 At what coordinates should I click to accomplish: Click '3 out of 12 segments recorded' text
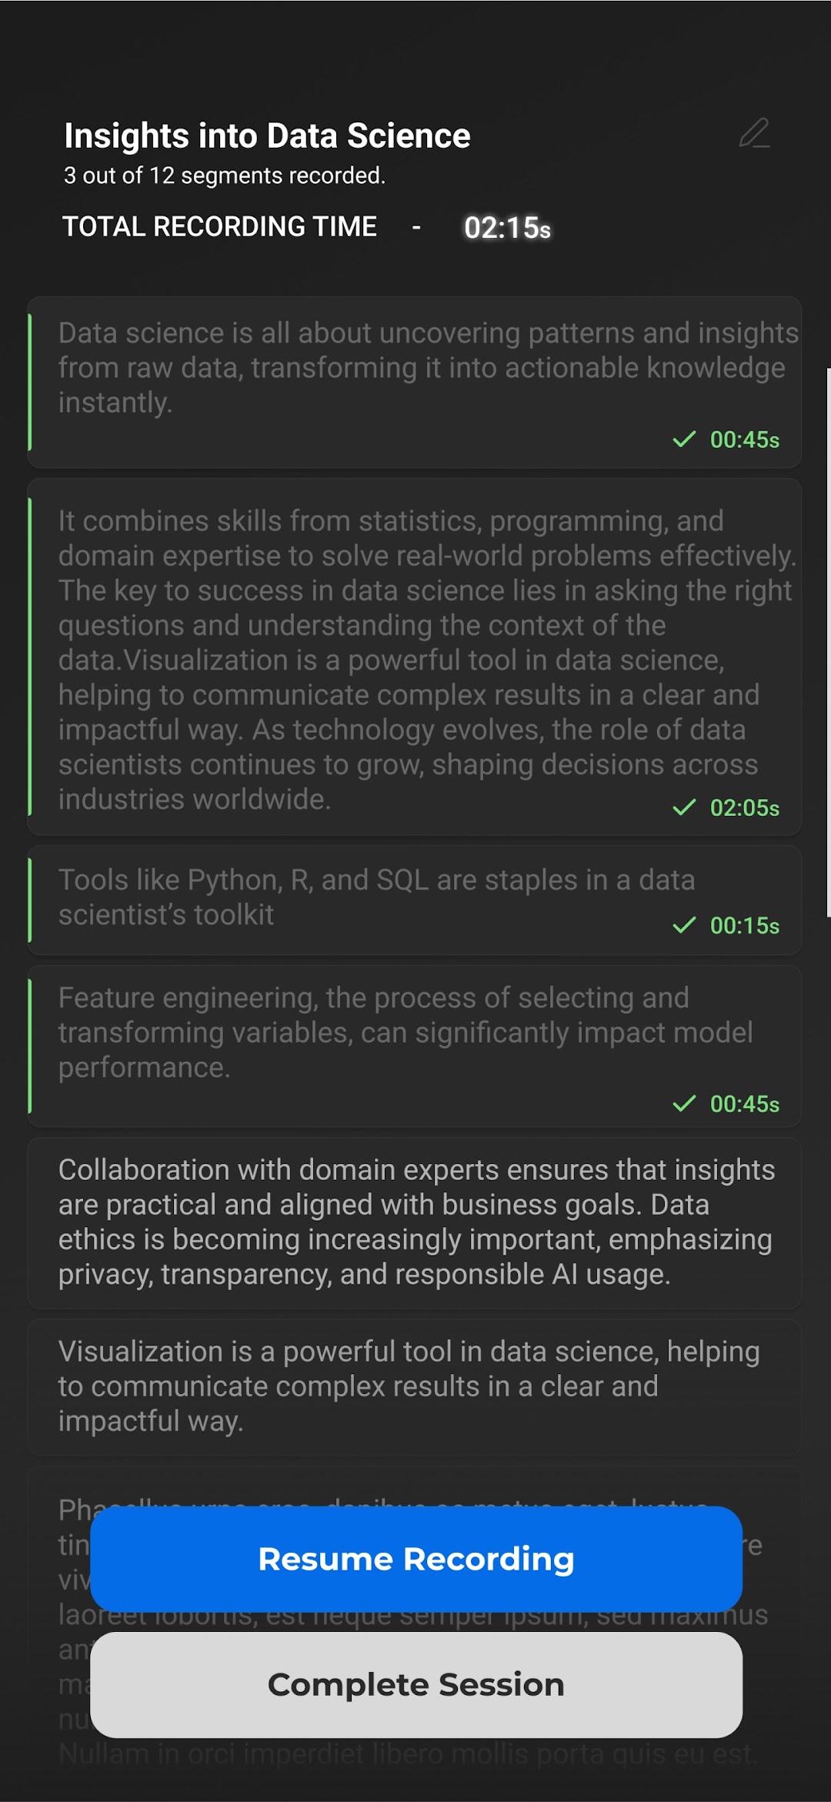click(x=225, y=176)
